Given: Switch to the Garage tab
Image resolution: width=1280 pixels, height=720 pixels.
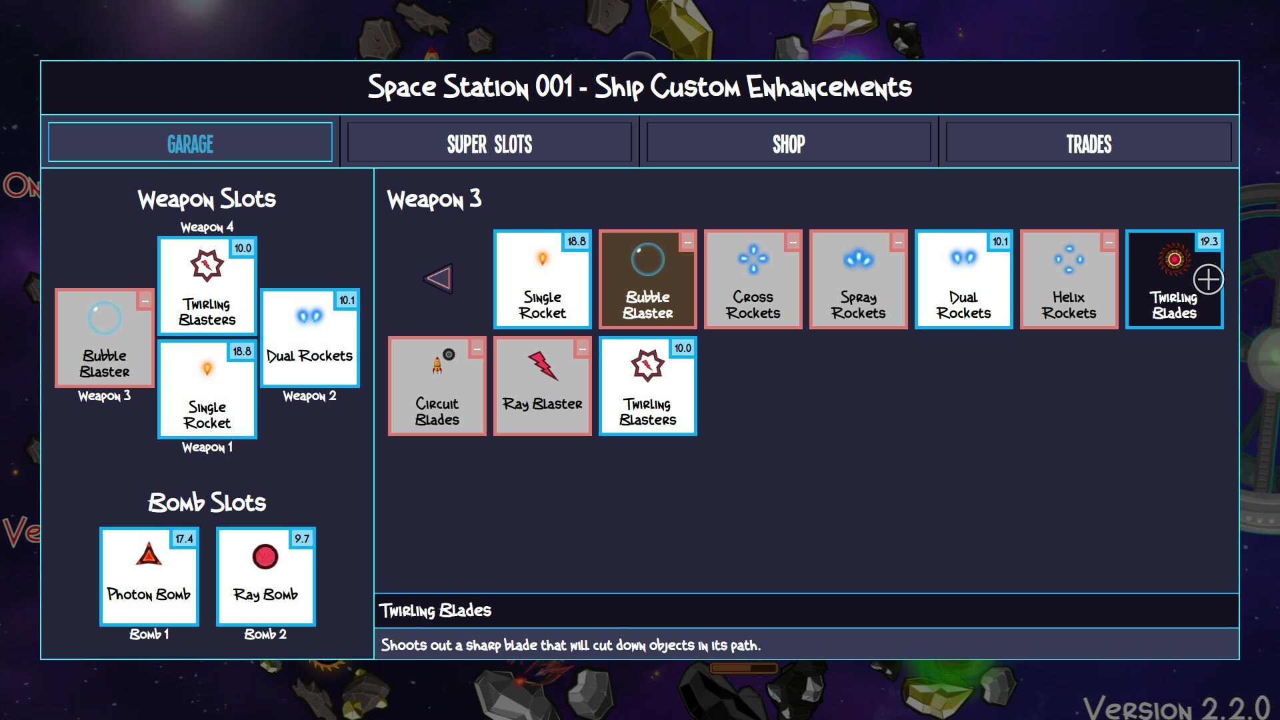Looking at the screenshot, I should (190, 142).
